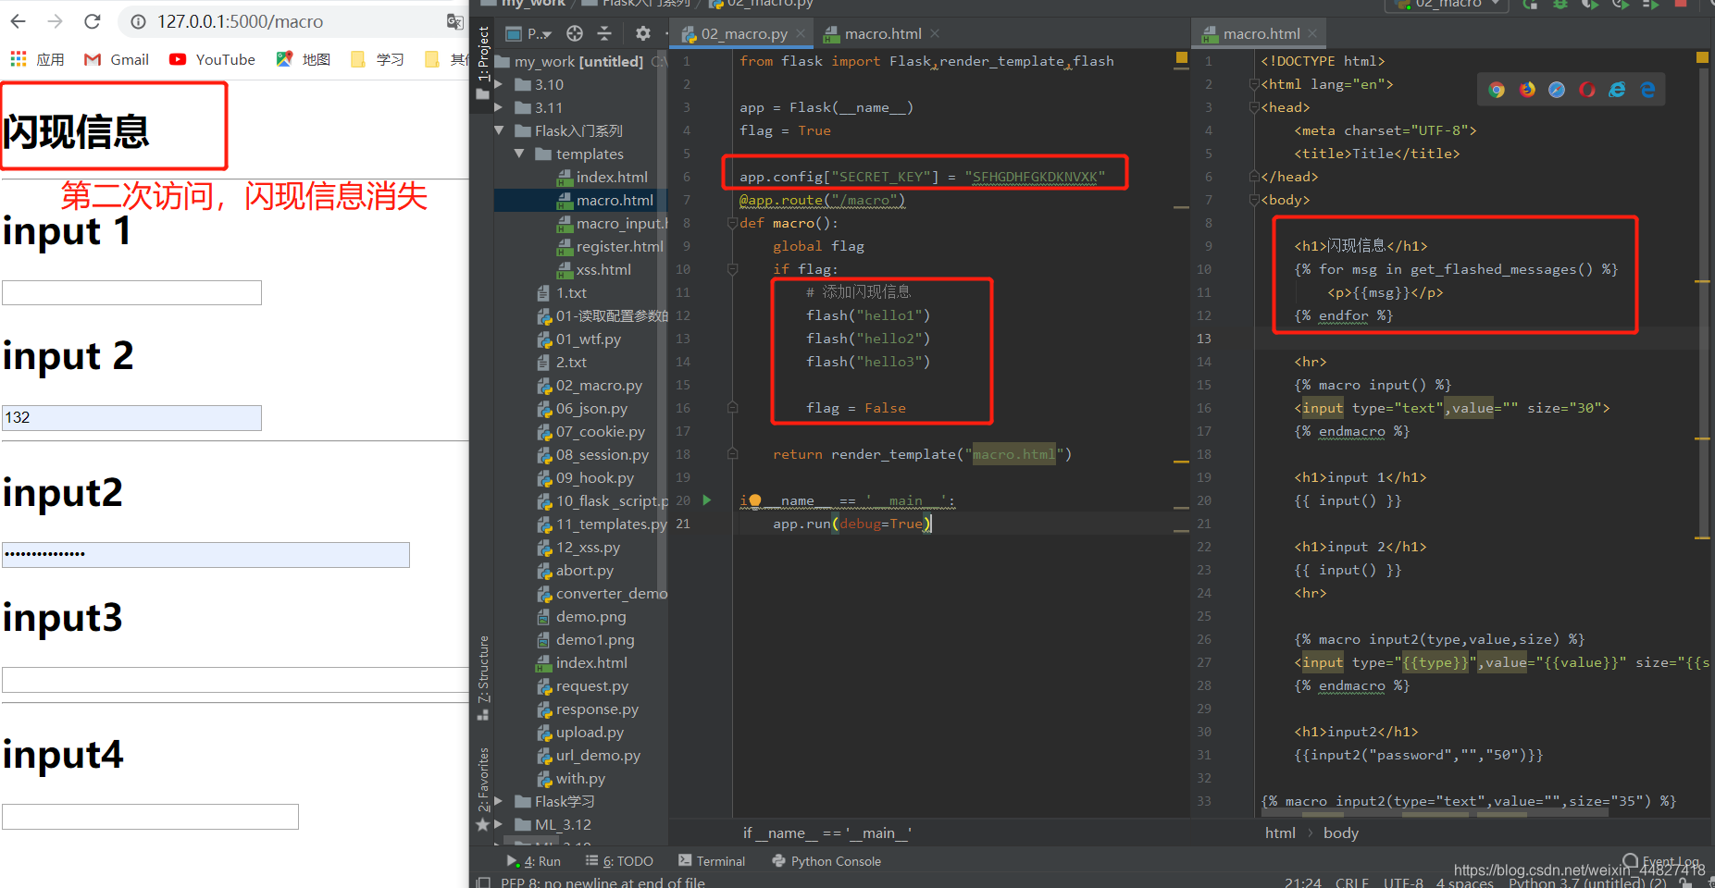Open the TODO tool window
The width and height of the screenshot is (1715, 888).
pyautogui.click(x=619, y=861)
